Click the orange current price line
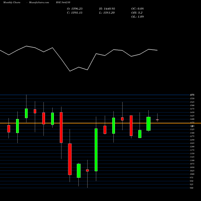This screenshot has width=201, height=201. (x=100, y=123)
